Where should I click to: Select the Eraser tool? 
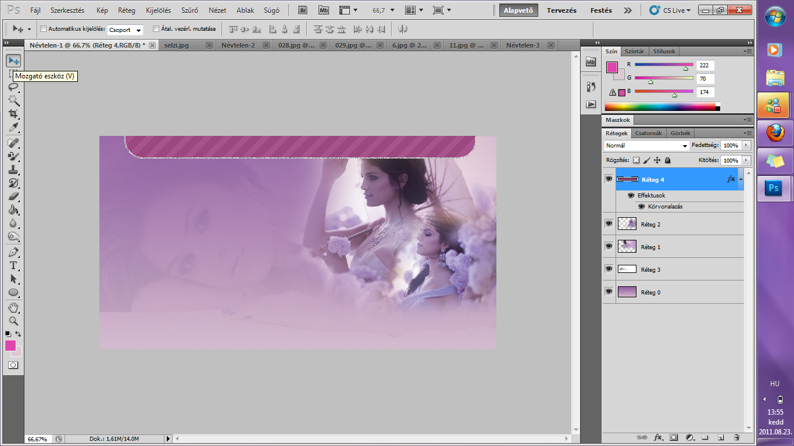[13, 196]
